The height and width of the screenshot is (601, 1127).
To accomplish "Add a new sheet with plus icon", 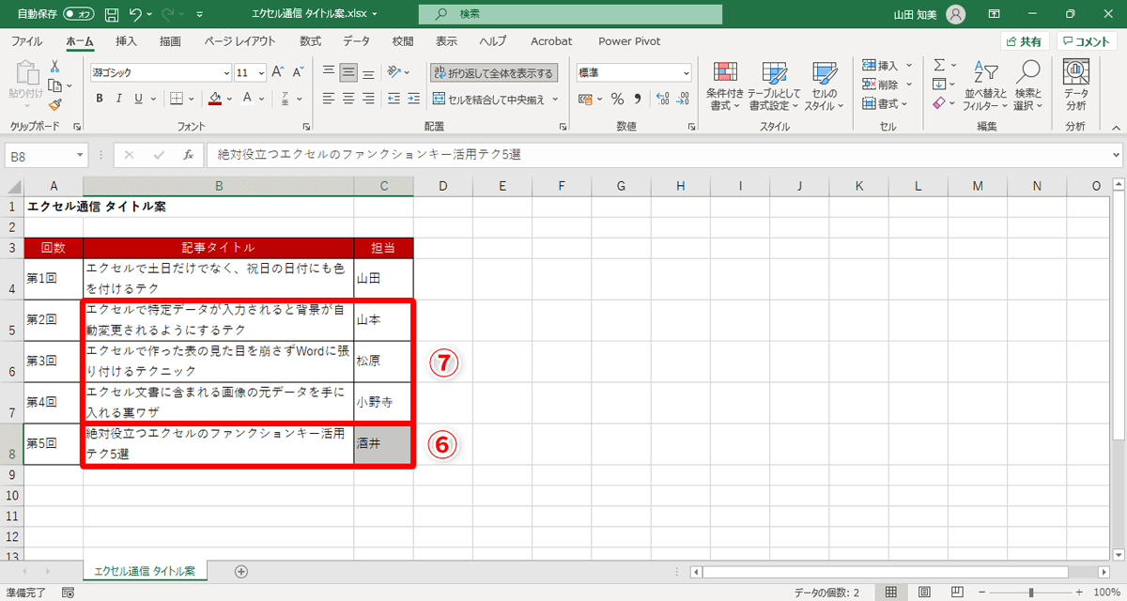I will click(x=241, y=571).
